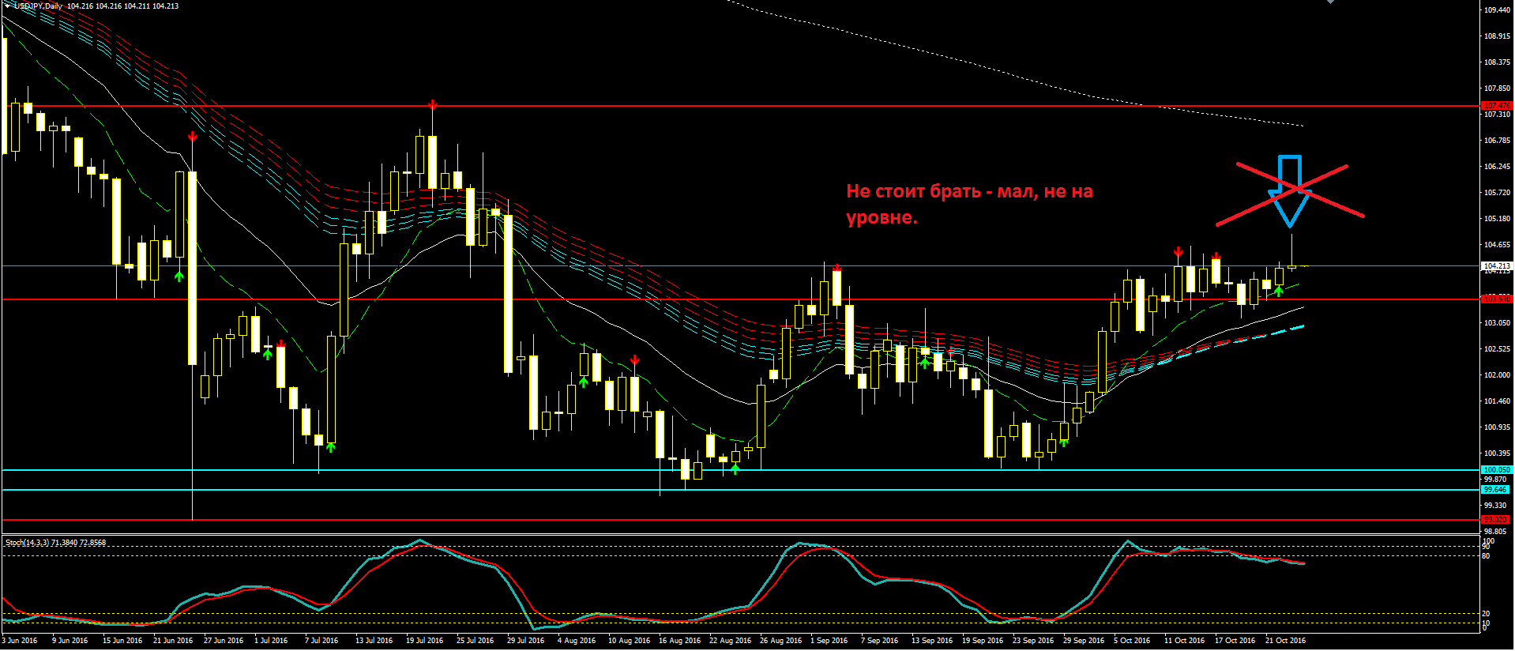Click the 100.395 price scale value
The height and width of the screenshot is (651, 1515).
coord(1497,453)
